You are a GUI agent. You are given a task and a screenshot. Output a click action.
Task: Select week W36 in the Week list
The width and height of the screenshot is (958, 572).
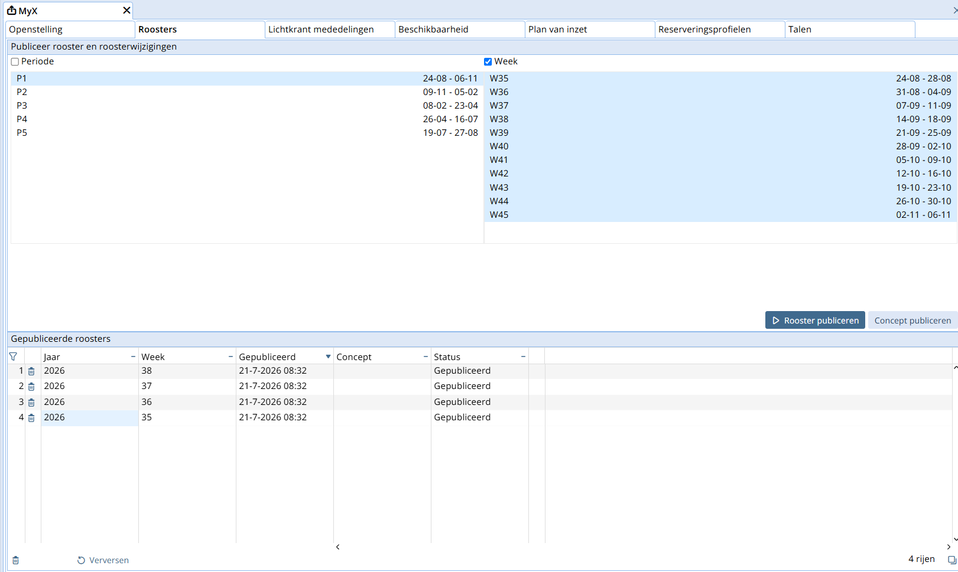click(x=720, y=92)
